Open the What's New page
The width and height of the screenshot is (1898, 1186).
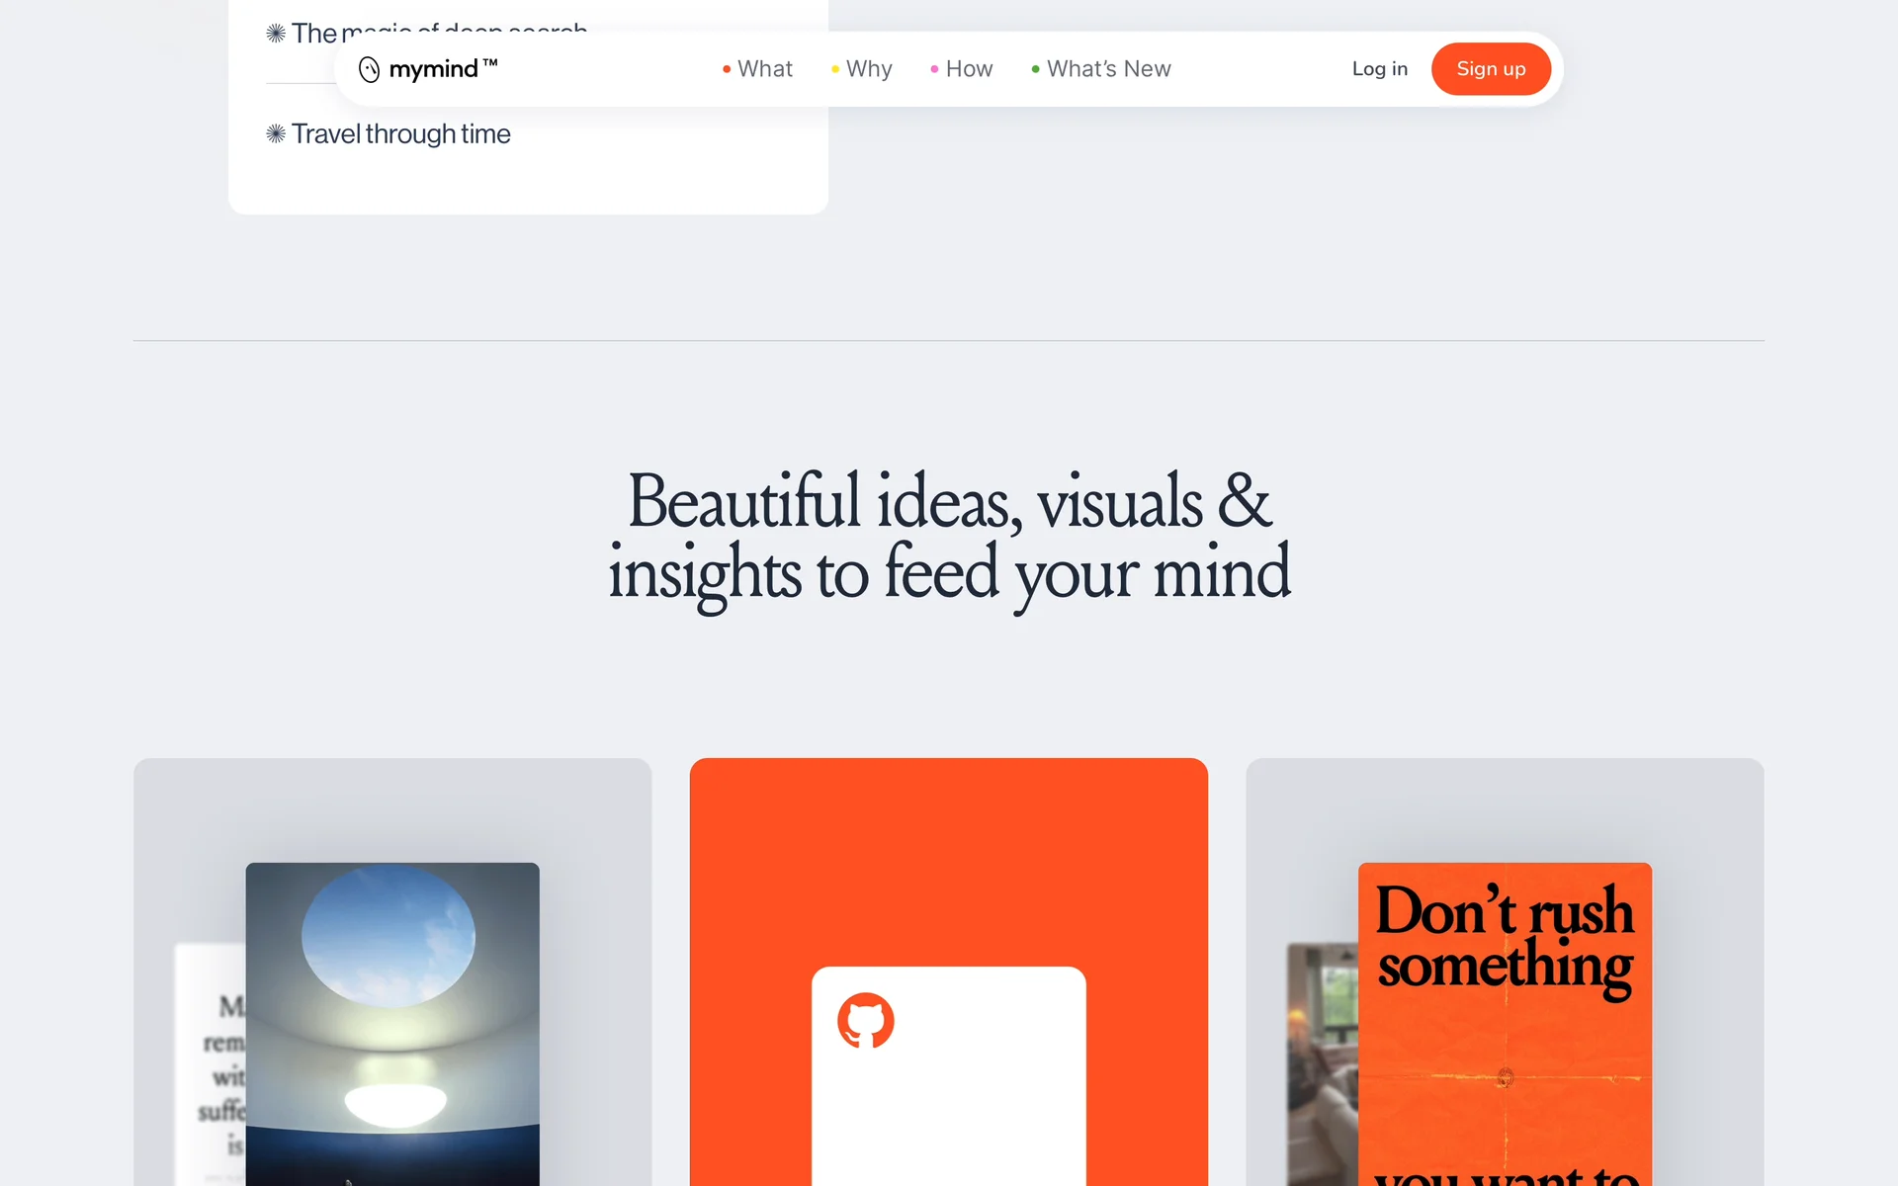pyautogui.click(x=1109, y=69)
